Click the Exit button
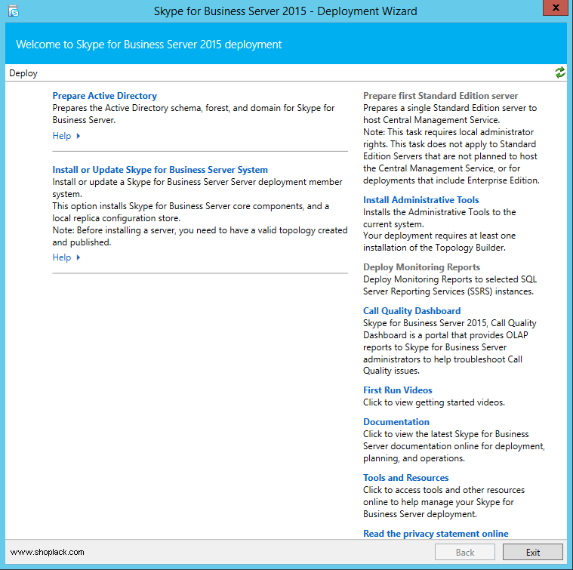573x570 pixels. (x=533, y=552)
